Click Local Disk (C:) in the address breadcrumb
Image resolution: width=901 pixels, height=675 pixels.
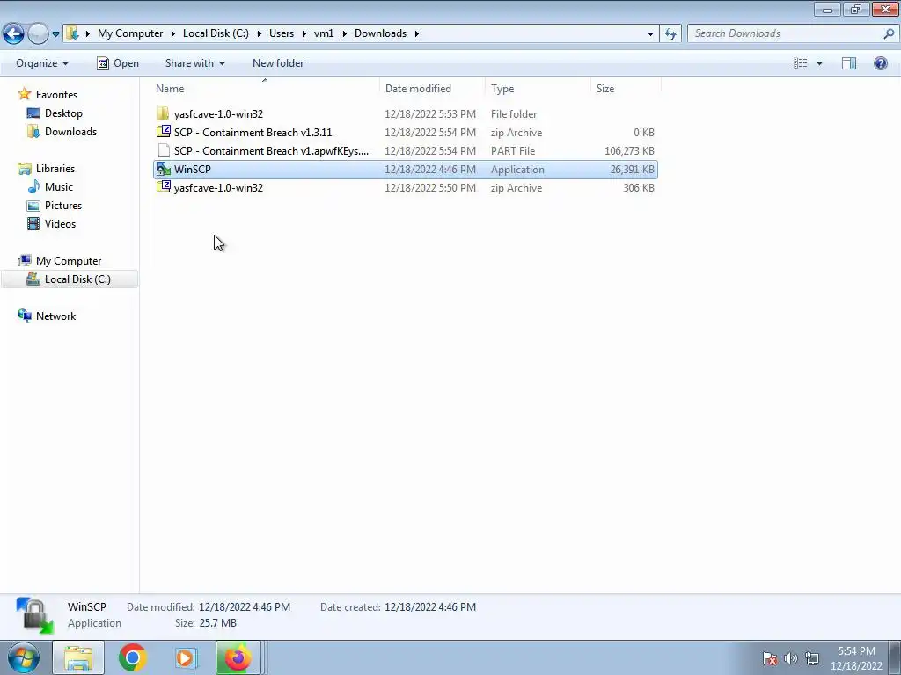216,33
